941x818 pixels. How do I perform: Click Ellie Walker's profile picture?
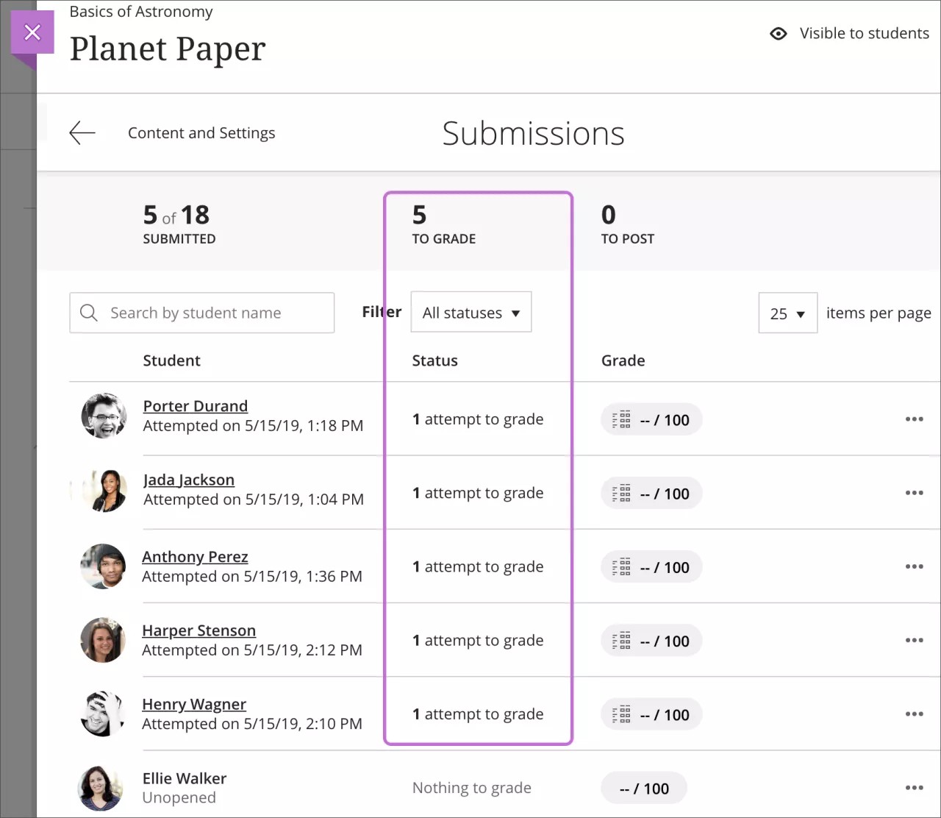point(100,788)
